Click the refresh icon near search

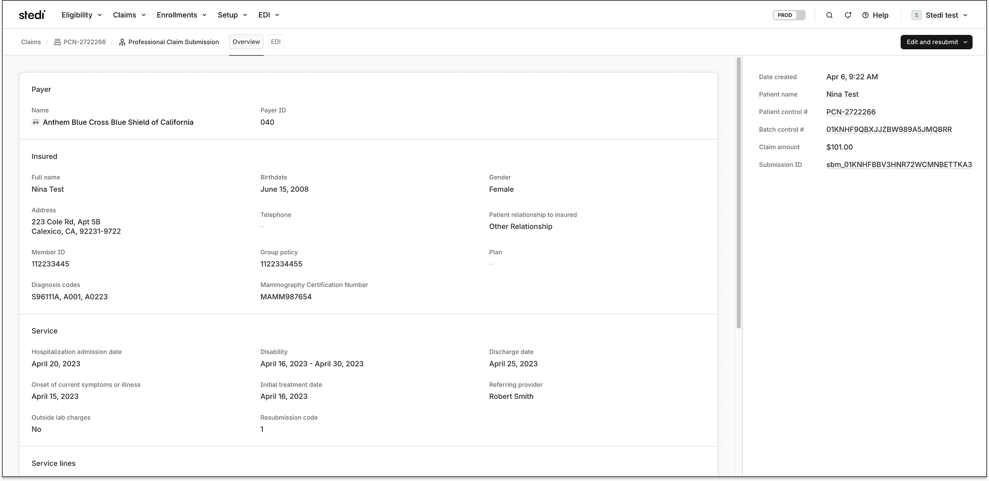[x=848, y=15]
